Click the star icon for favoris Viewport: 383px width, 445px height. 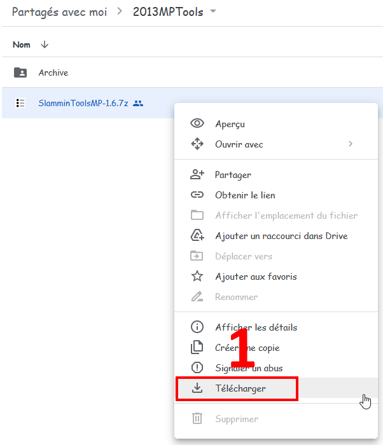pyautogui.click(x=197, y=277)
